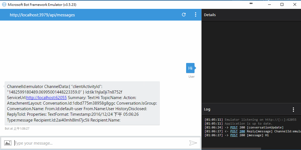Maximize the Emulator window
Screen dimensions: 301x150
tap(282, 4)
